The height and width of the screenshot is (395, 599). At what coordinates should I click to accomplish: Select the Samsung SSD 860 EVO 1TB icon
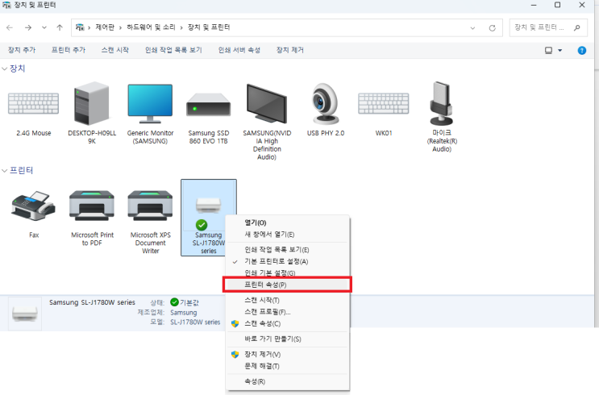[208, 105]
